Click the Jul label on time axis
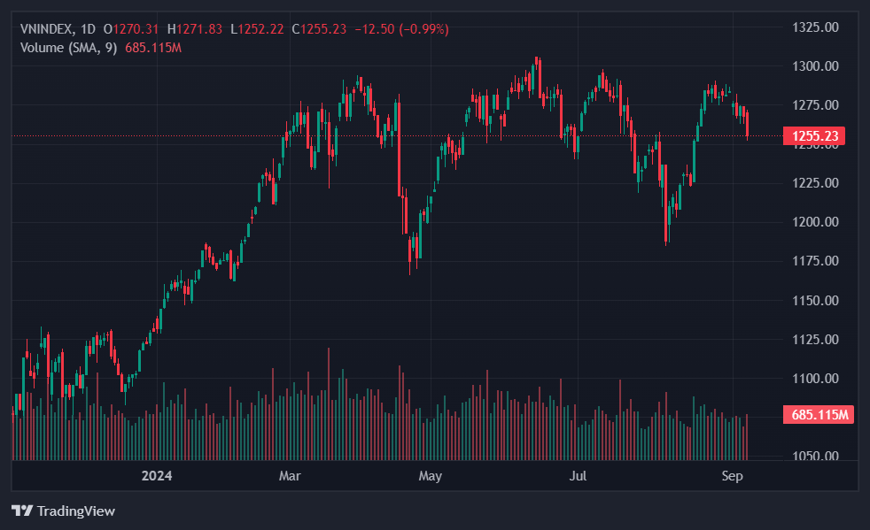 [578, 476]
